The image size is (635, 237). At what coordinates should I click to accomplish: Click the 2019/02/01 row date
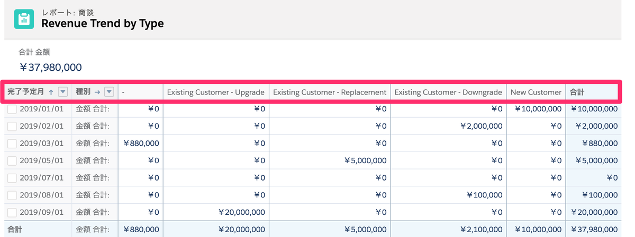(41, 126)
